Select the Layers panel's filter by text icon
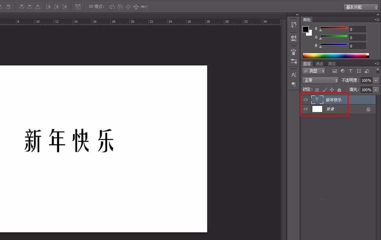 pyautogui.click(x=351, y=71)
